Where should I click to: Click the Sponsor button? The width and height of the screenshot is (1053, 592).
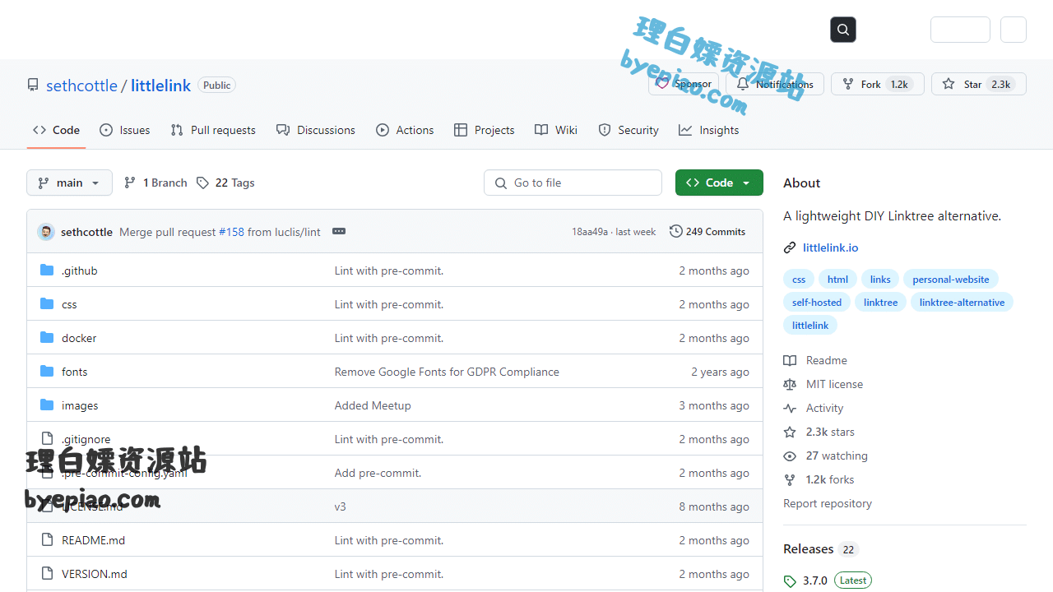(x=684, y=84)
